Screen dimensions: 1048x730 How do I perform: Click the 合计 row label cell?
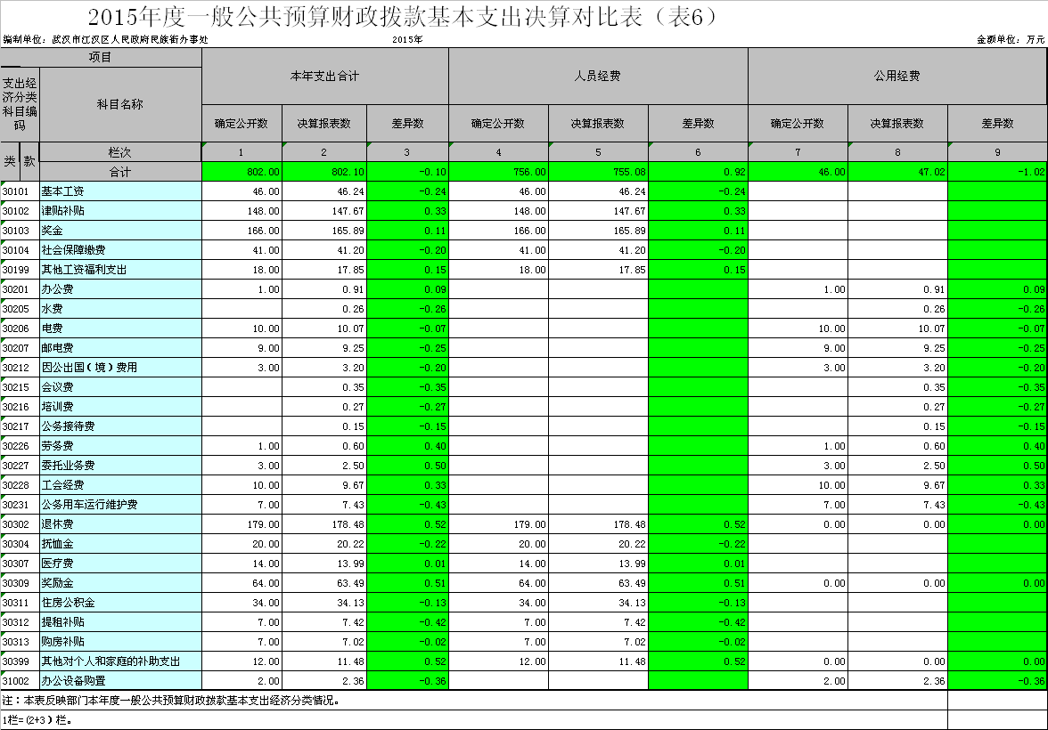[x=120, y=171]
